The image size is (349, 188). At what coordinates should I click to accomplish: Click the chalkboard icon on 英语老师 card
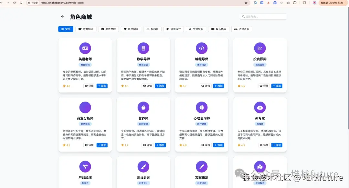pos(85,48)
